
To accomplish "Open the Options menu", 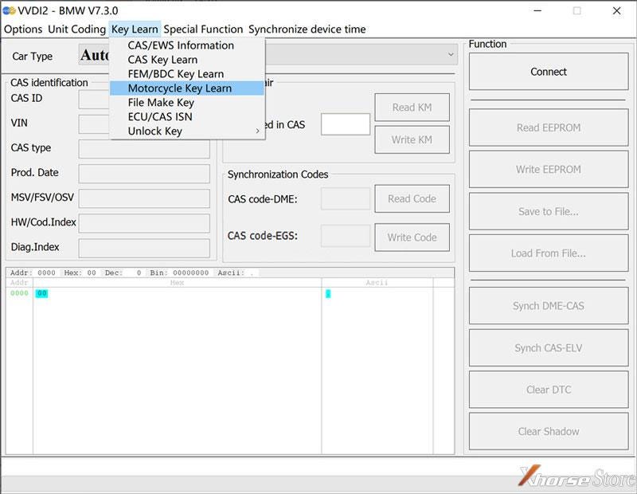I will (23, 29).
